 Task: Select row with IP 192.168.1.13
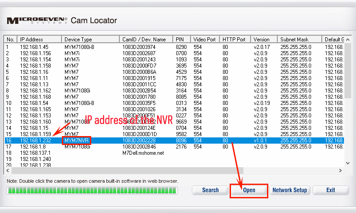coord(174,84)
